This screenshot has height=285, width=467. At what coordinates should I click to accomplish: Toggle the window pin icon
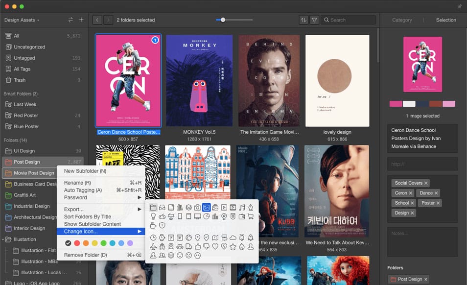pyautogui.click(x=459, y=6)
